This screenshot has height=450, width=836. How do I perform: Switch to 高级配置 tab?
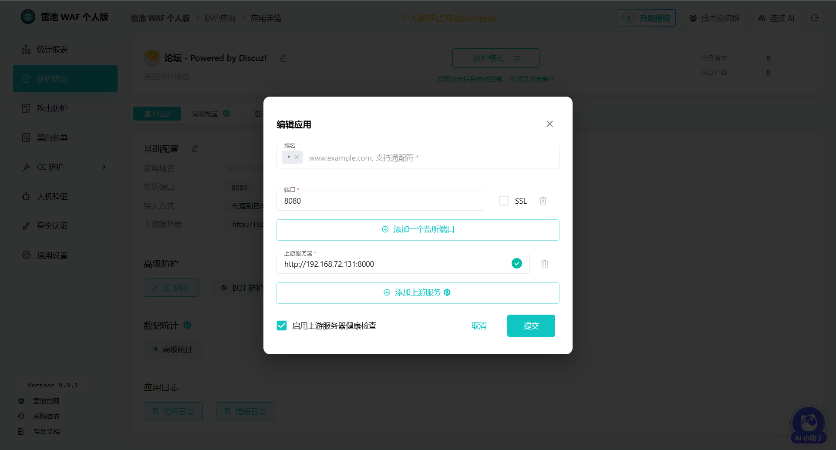pos(211,114)
